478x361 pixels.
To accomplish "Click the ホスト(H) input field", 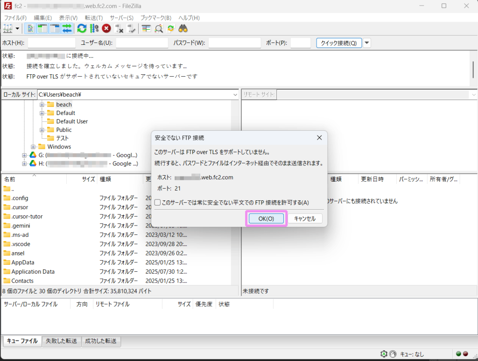I will tap(51, 43).
